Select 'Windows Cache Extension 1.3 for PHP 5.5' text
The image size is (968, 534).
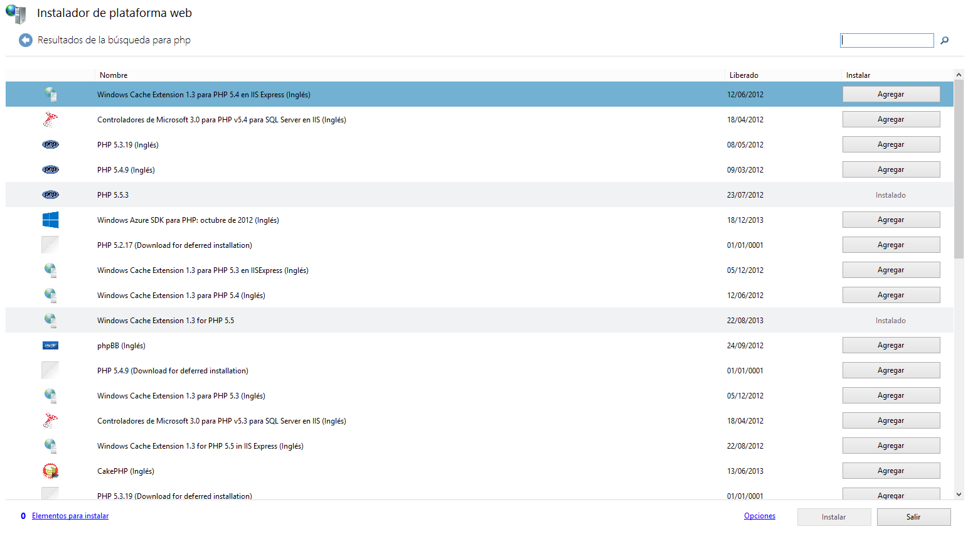(x=166, y=321)
